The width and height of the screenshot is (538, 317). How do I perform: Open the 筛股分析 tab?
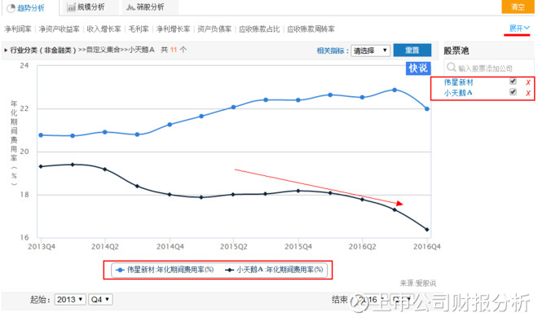(x=150, y=7)
